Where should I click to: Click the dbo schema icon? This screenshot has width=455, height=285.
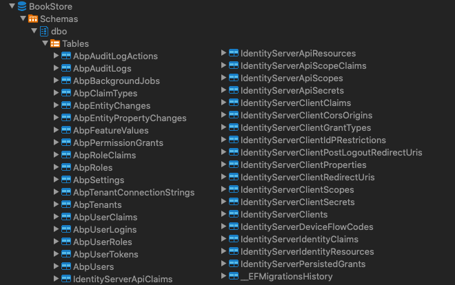coord(44,31)
